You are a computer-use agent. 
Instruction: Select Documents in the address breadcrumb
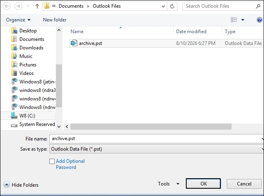click(71, 6)
